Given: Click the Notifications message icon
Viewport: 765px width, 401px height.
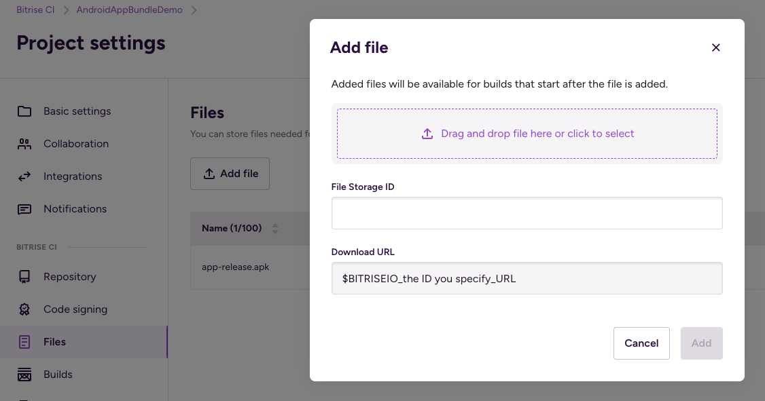Looking at the screenshot, I should pyautogui.click(x=24, y=209).
